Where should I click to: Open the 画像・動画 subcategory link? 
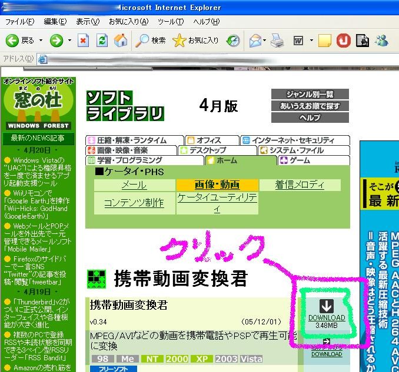(x=217, y=185)
